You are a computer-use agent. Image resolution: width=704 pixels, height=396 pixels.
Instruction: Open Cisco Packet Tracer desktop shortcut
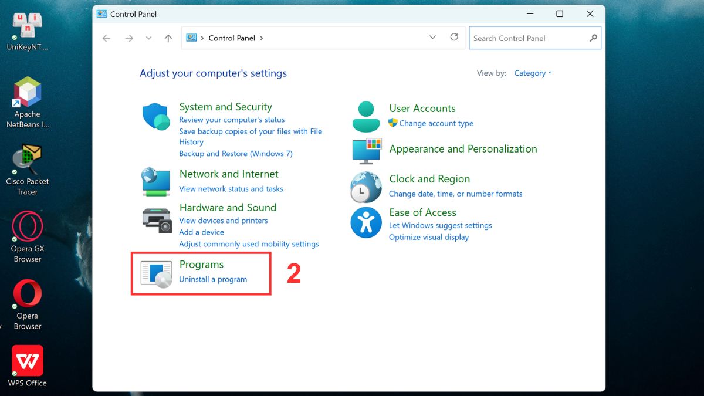point(28,170)
